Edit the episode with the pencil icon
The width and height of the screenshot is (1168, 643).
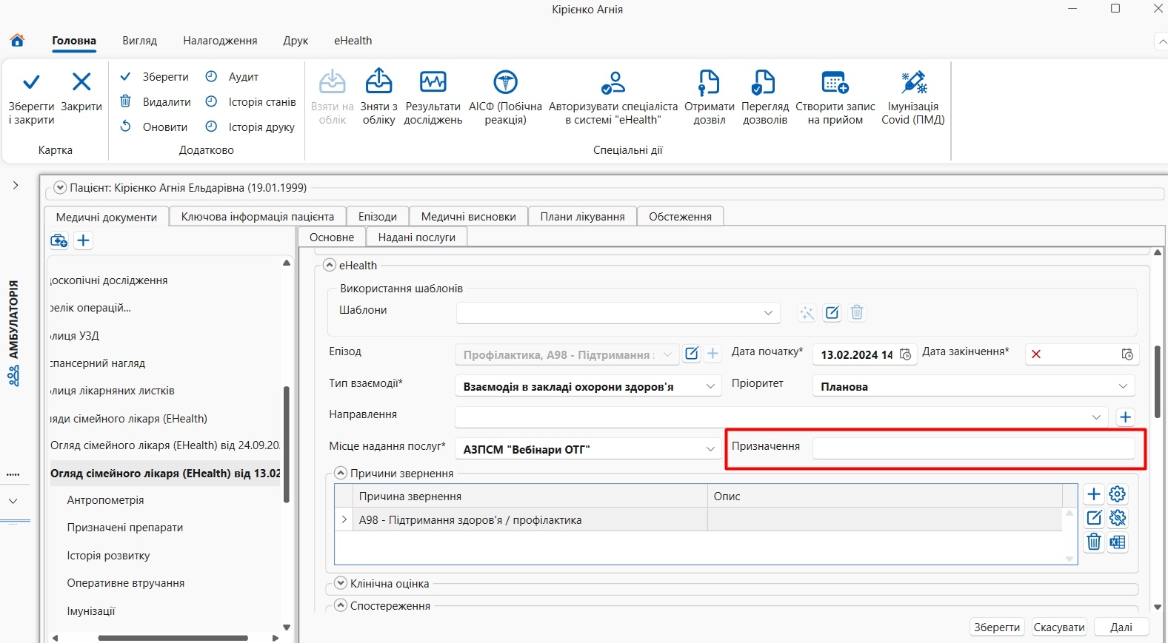692,354
